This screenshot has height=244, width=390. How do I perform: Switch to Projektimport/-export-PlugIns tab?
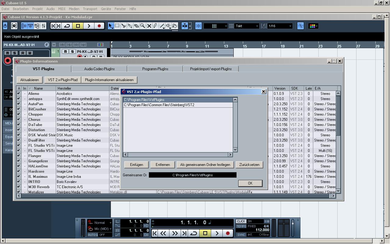(211, 69)
